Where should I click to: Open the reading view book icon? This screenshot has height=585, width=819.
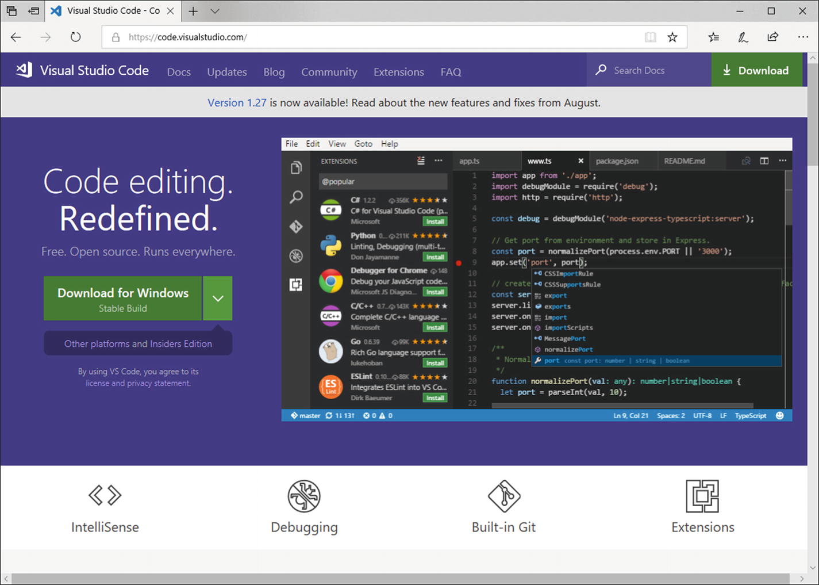coord(651,37)
